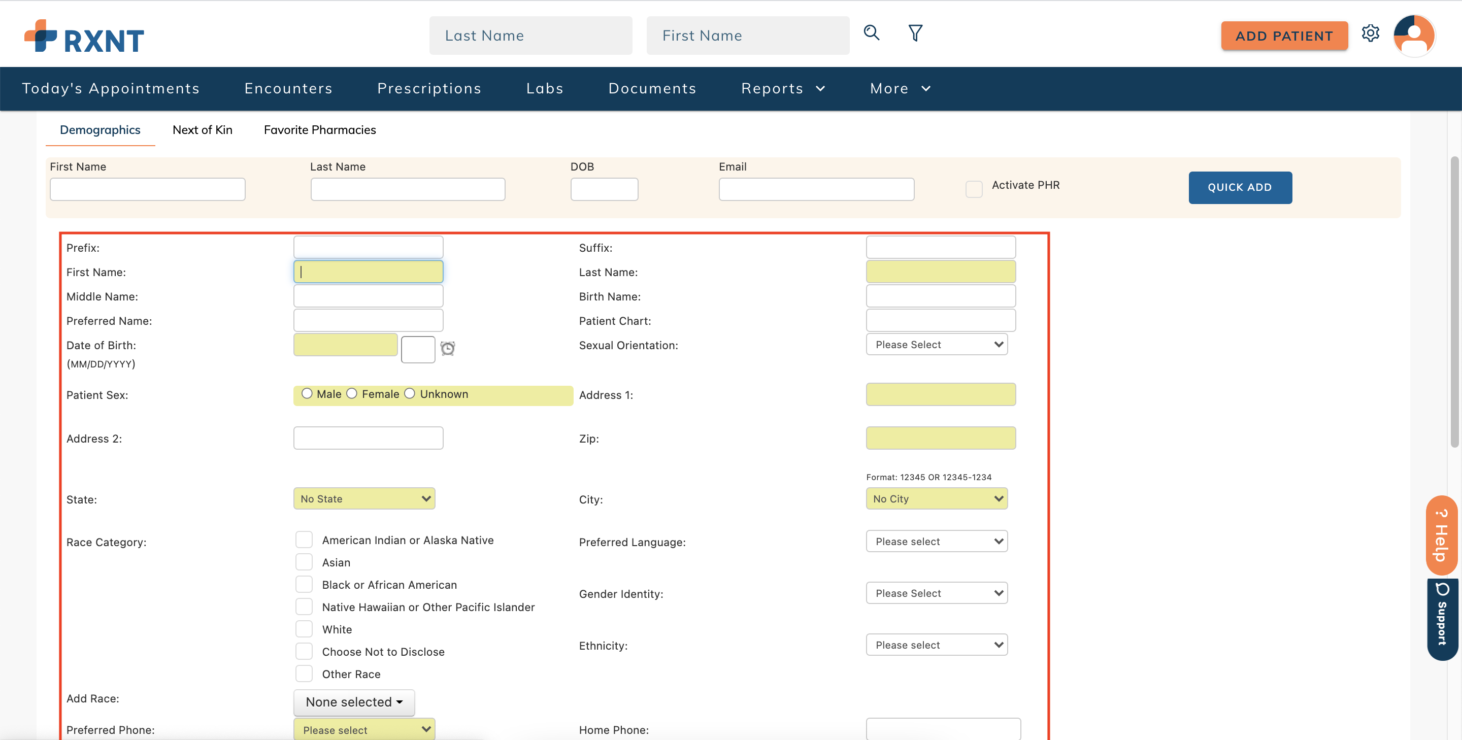This screenshot has width=1462, height=740.
Task: Click the user profile avatar icon
Action: [x=1414, y=35]
